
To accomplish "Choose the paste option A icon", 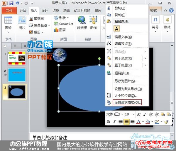I will coord(117,28).
